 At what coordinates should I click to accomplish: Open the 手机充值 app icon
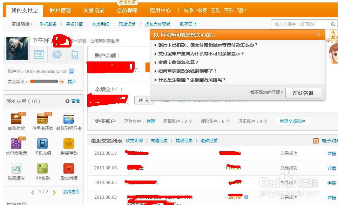point(42,144)
